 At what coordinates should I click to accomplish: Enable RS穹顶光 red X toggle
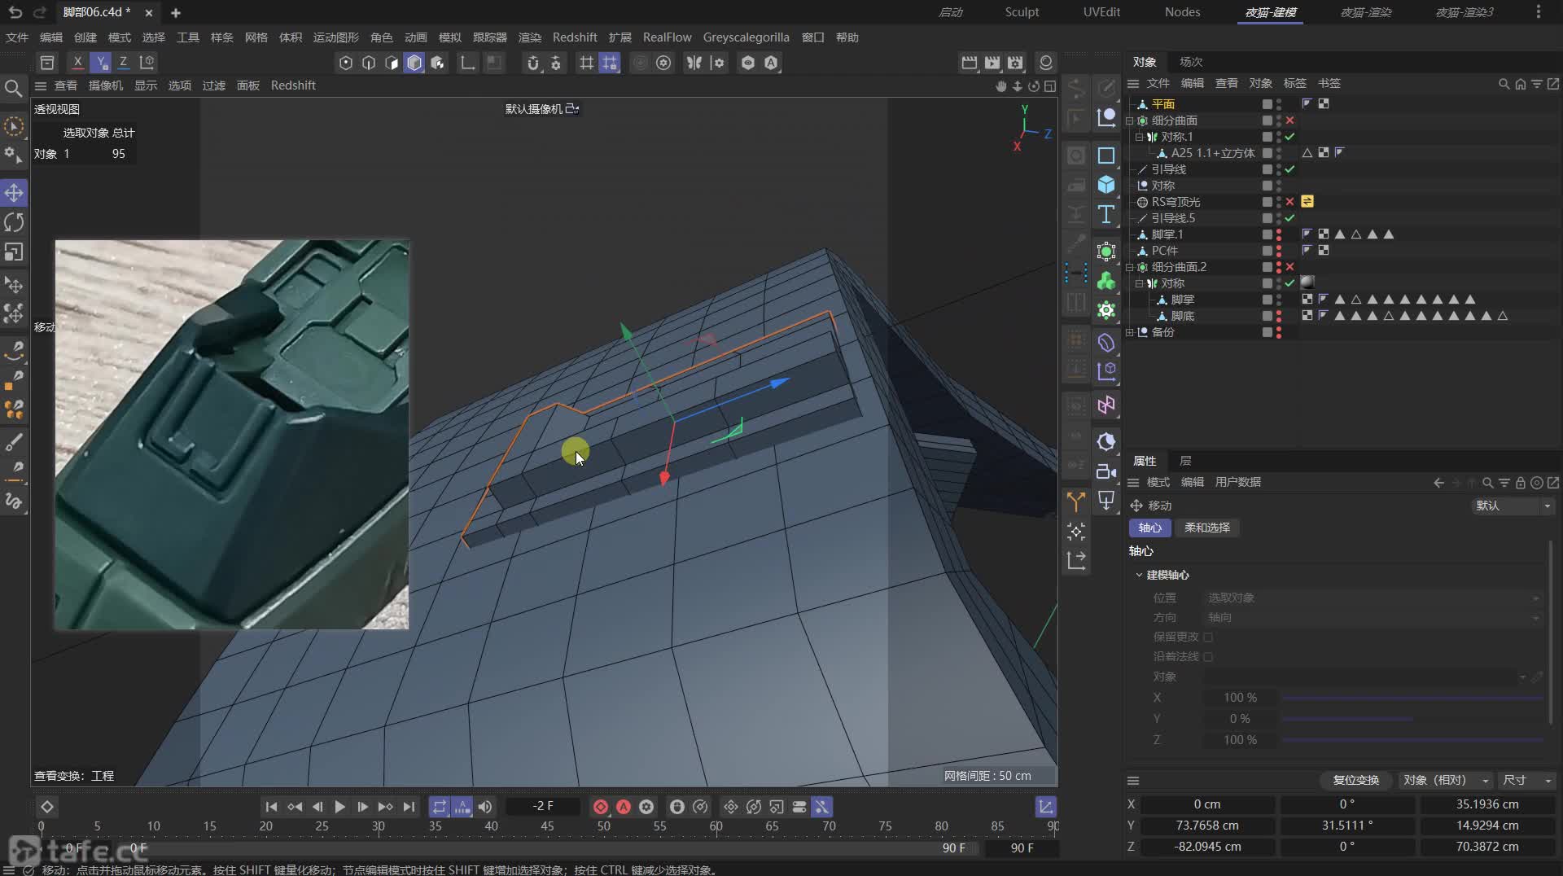pyautogui.click(x=1289, y=202)
